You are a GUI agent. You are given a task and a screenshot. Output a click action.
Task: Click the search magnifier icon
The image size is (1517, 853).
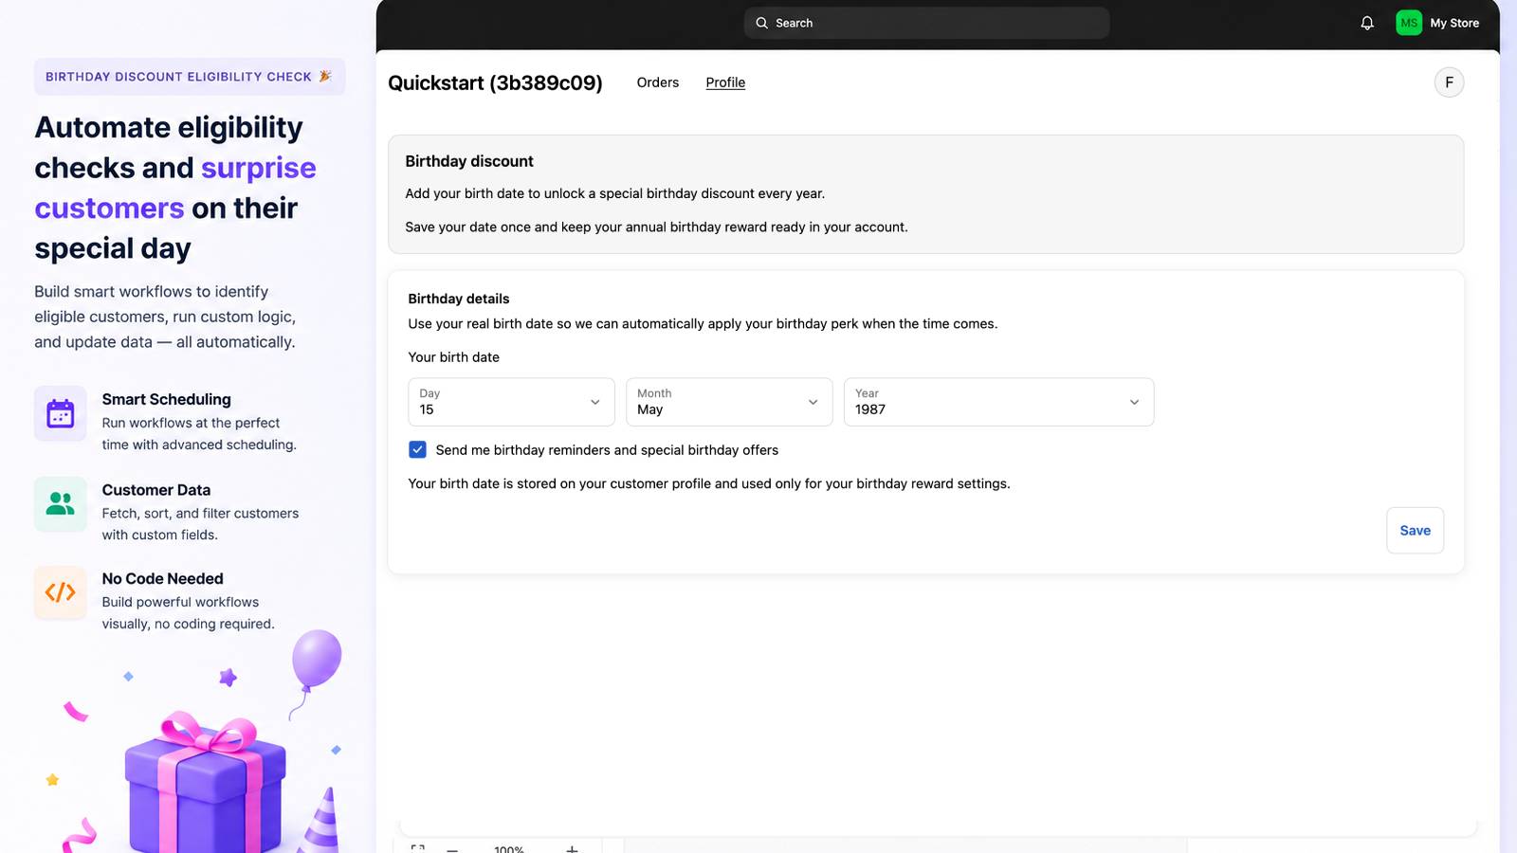761,23
